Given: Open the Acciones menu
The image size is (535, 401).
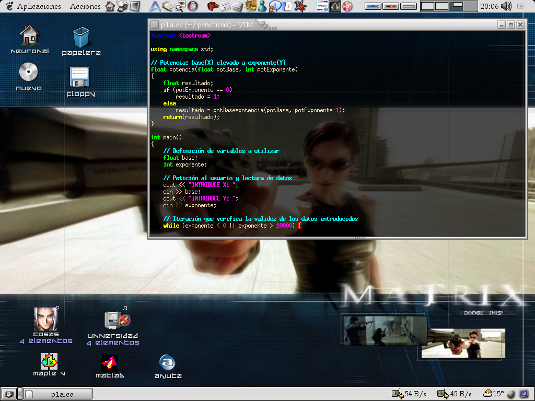Looking at the screenshot, I should (85, 6).
